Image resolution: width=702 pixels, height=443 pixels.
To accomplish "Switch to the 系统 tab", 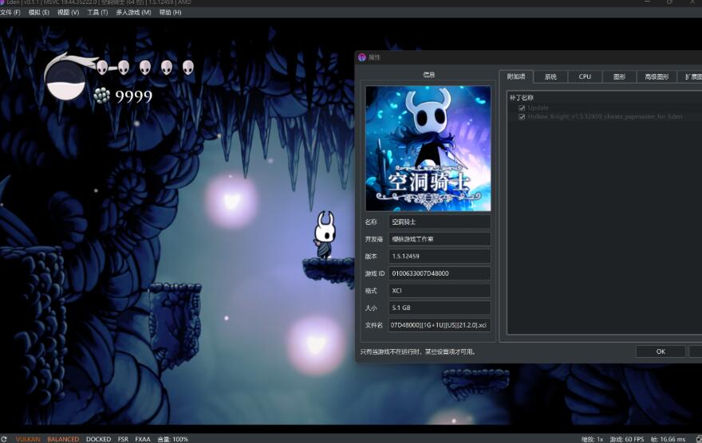I will point(550,76).
